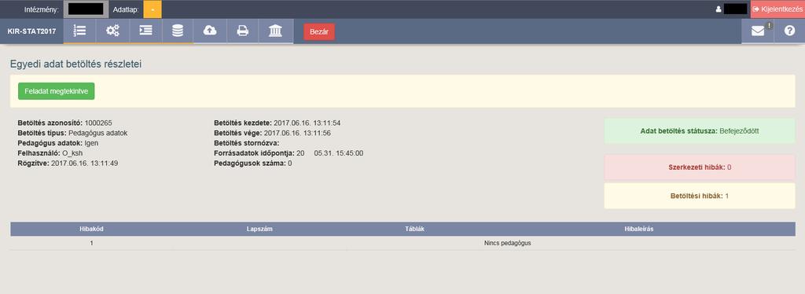Click the Betöltési hibák status box
Screen dimensions: 805x294
click(x=699, y=196)
